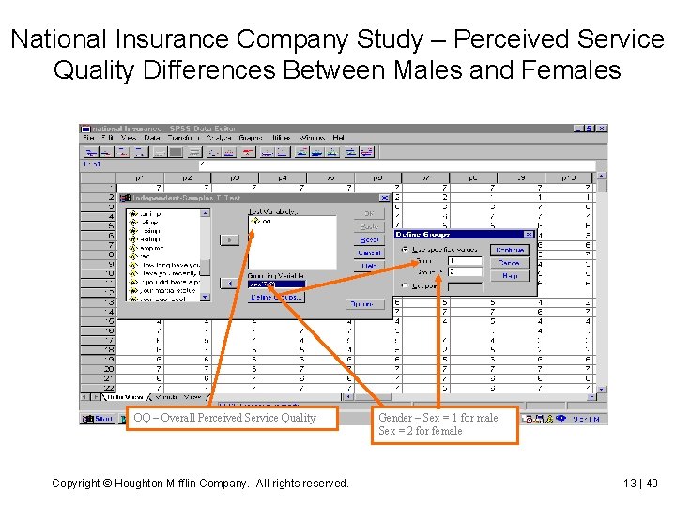Select the 'How long have you...' variable
Viewport: 676px width, 507px height.
pyautogui.click(x=164, y=265)
